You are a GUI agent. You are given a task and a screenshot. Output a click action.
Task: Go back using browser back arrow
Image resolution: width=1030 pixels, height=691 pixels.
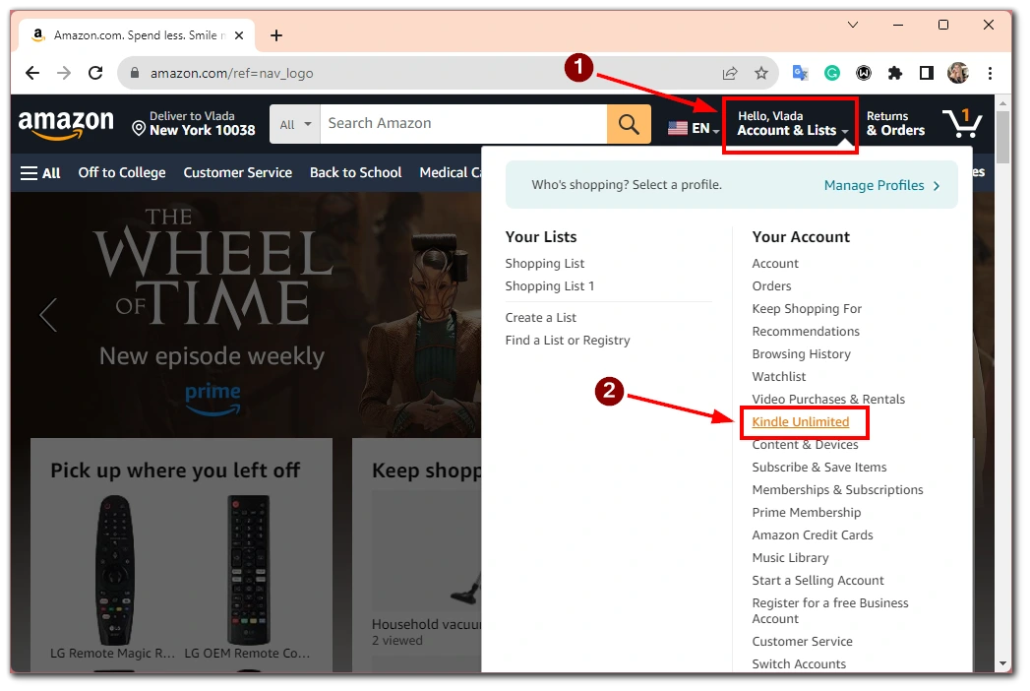32,73
